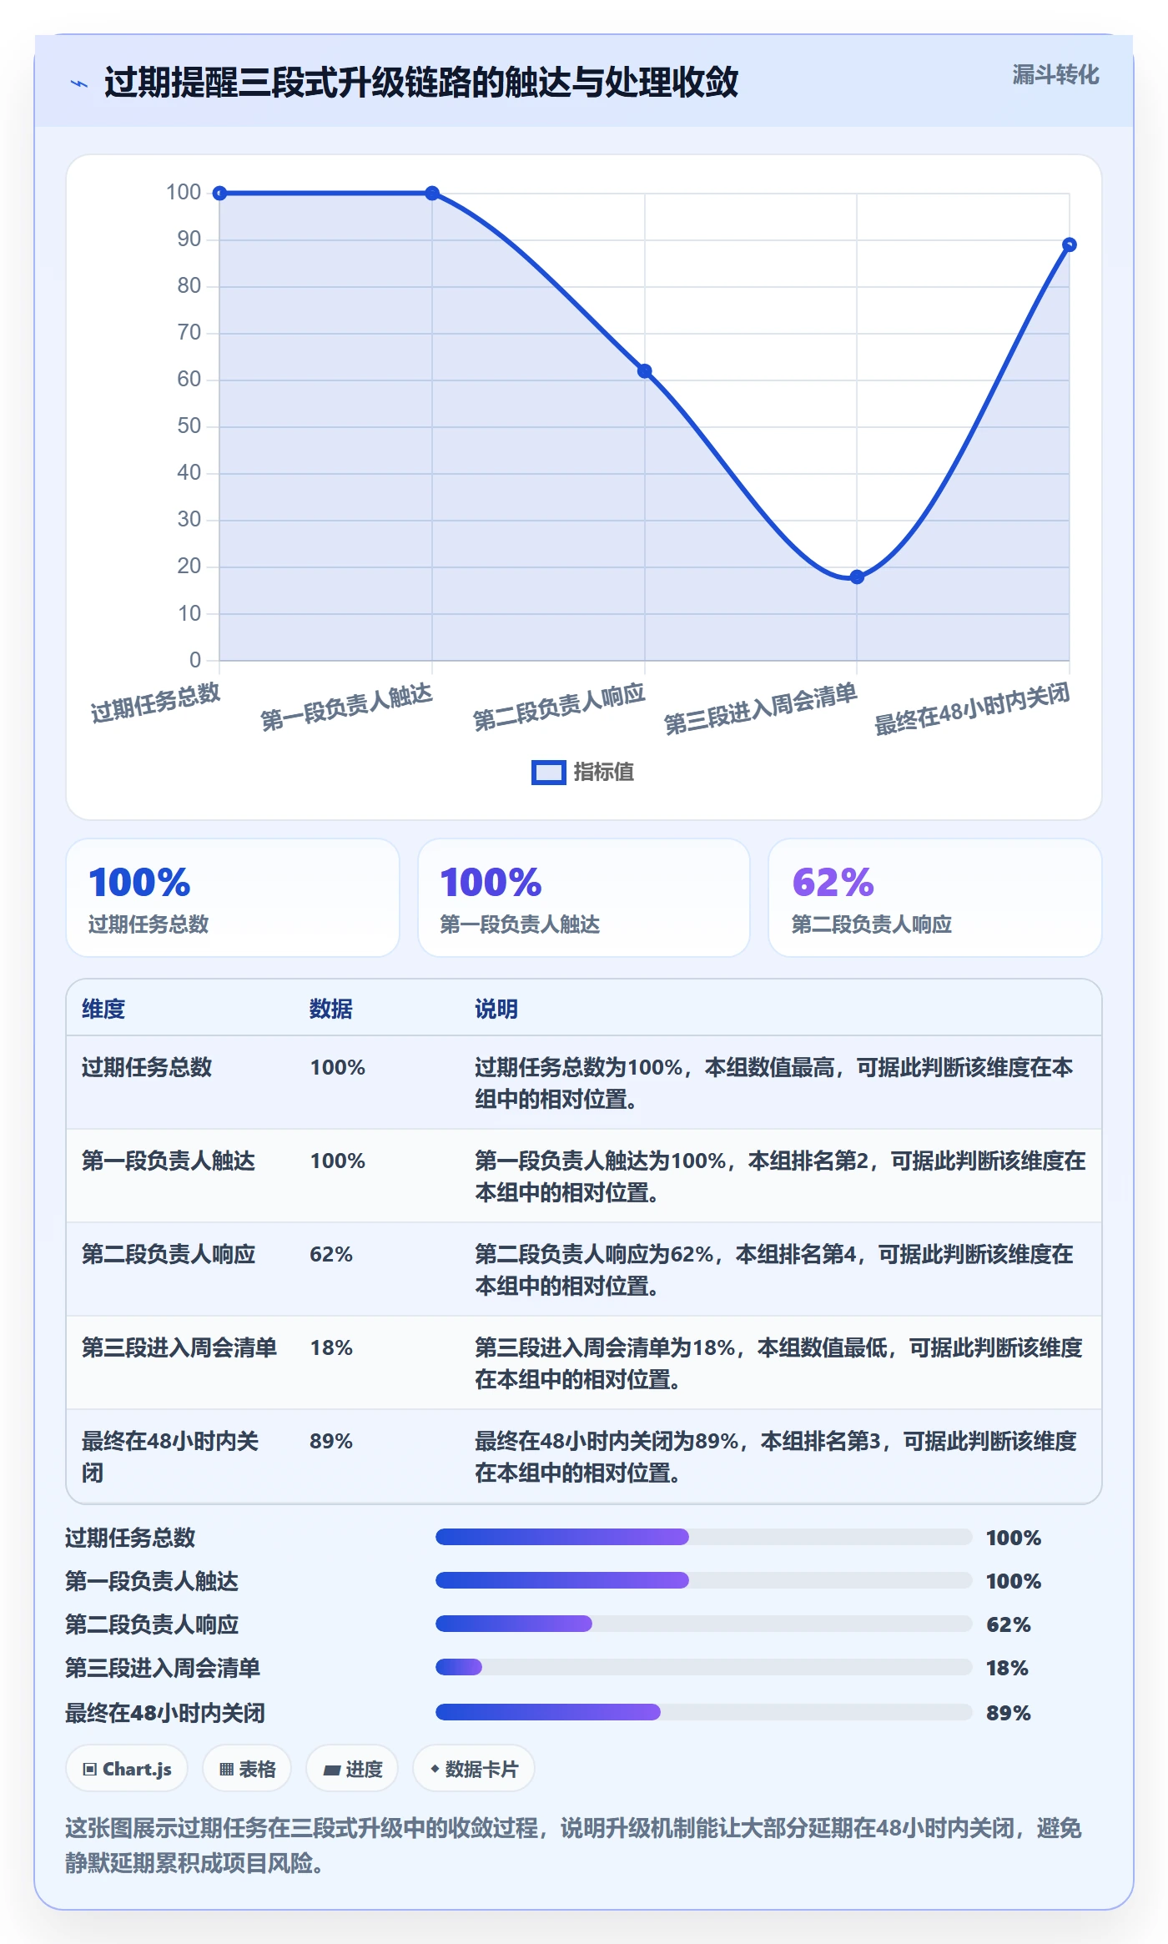Click the 62% cell in the table

pyautogui.click(x=331, y=1254)
